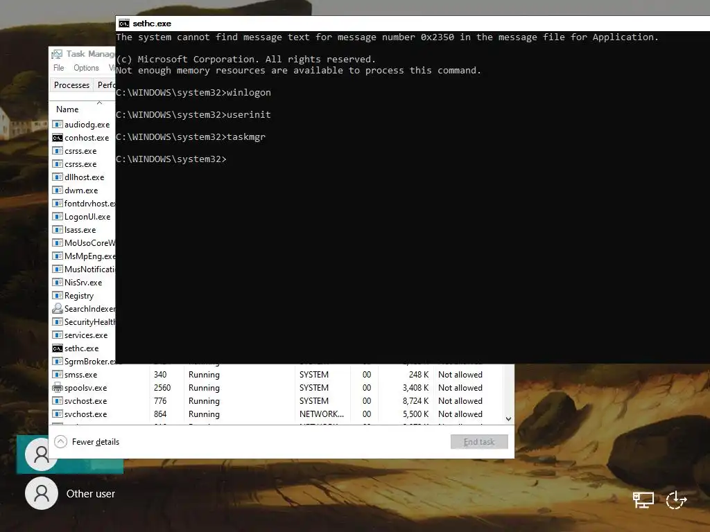Open the Ease of Access icon
Screen dimensions: 710x532
(676, 500)
